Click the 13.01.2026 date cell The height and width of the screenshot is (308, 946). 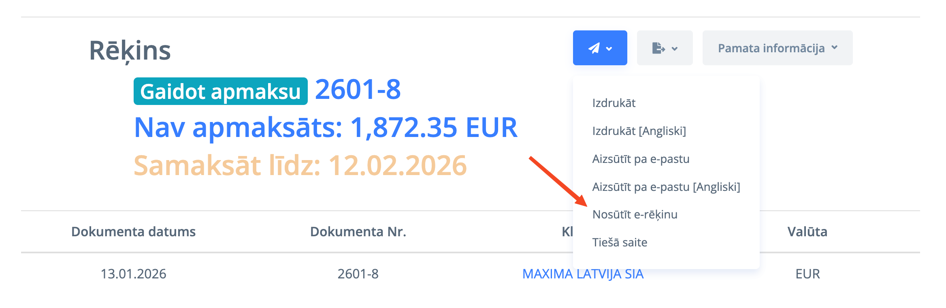click(133, 274)
